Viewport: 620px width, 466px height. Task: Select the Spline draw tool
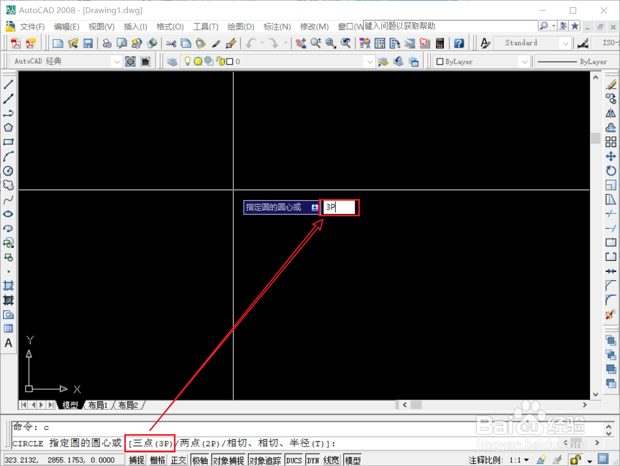[x=8, y=200]
